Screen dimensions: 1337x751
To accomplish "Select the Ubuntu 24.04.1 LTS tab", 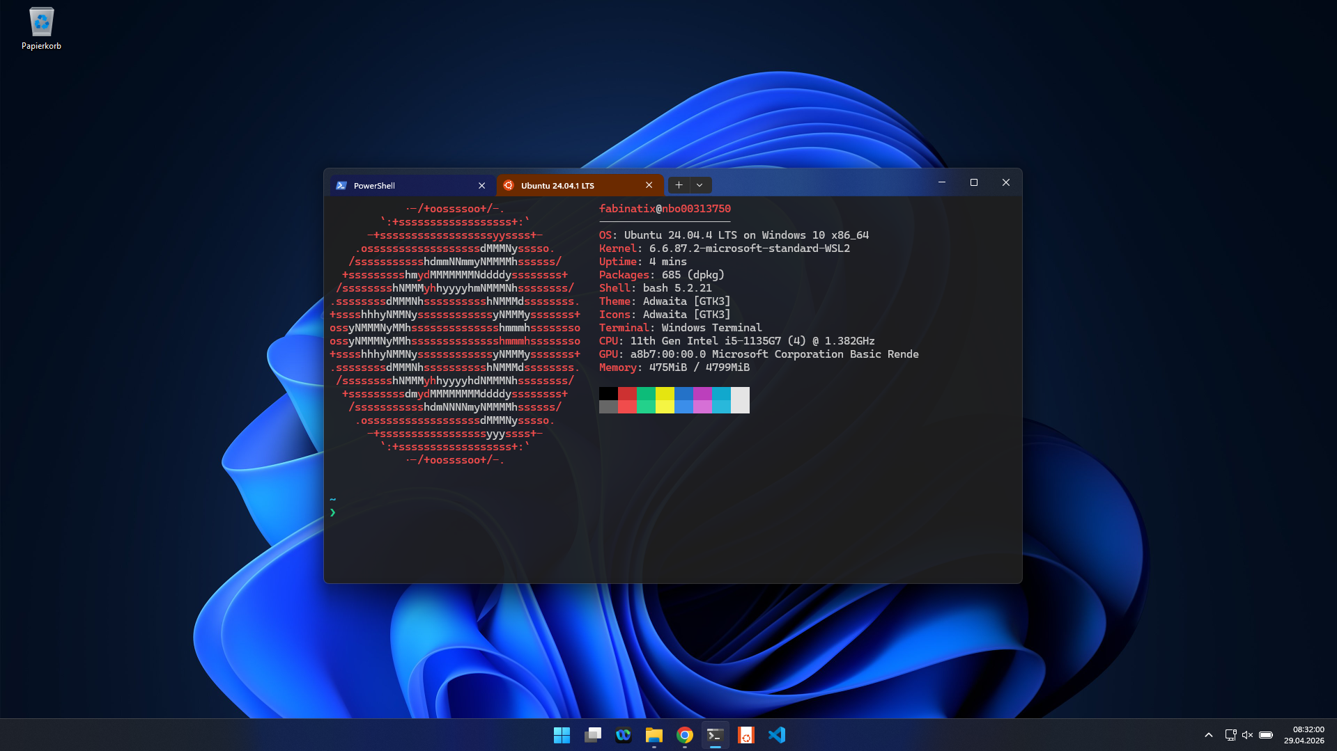I will point(580,186).
